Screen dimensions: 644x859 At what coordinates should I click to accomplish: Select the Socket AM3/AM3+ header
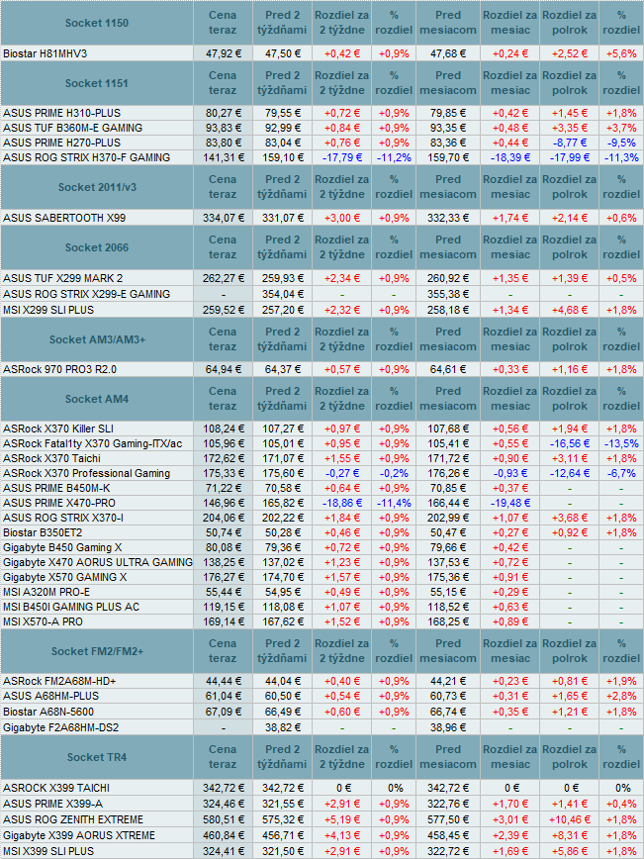97,339
